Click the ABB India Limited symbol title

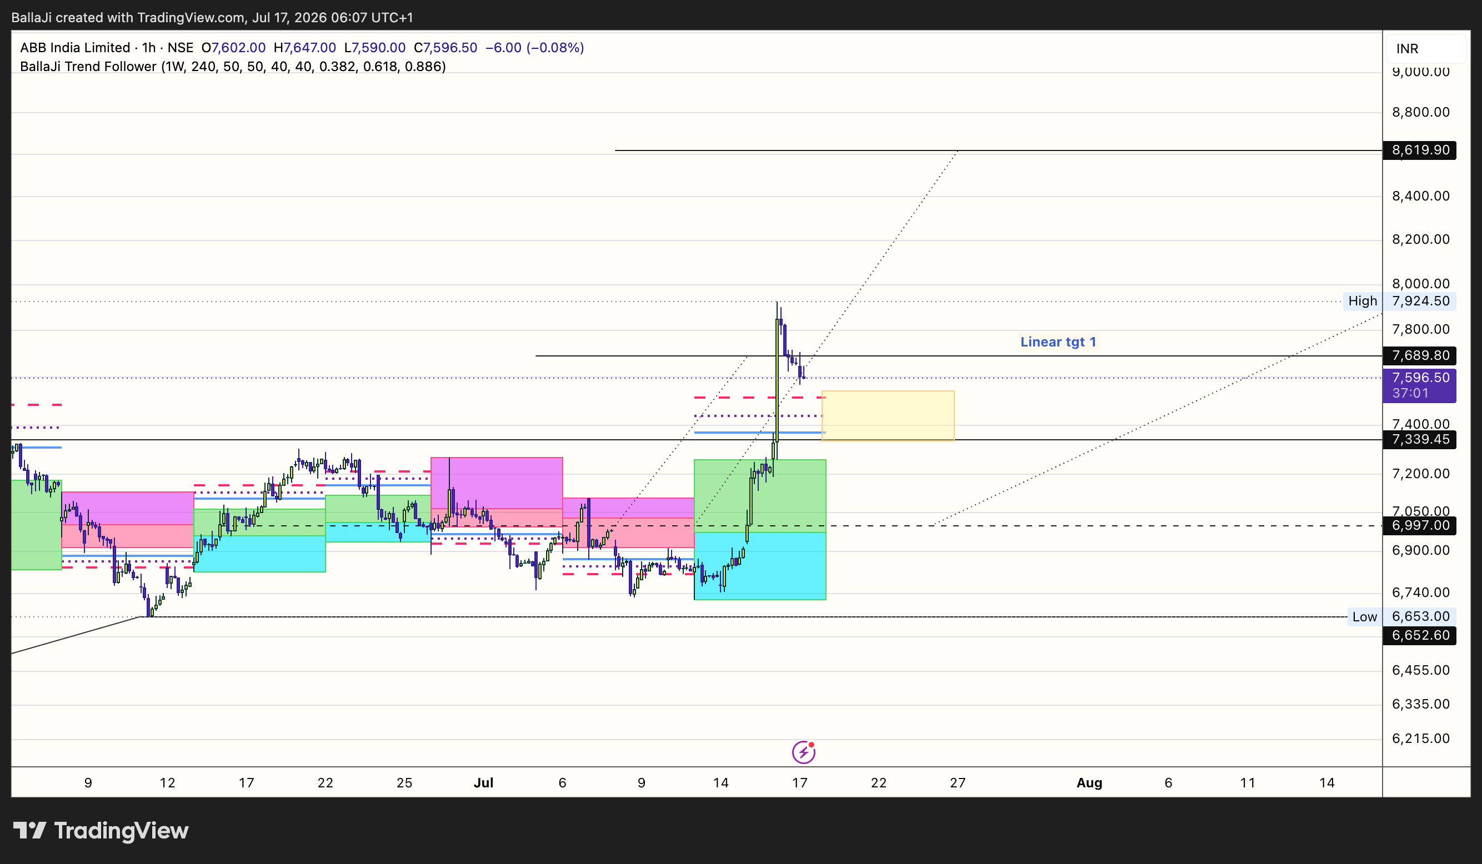(76, 48)
